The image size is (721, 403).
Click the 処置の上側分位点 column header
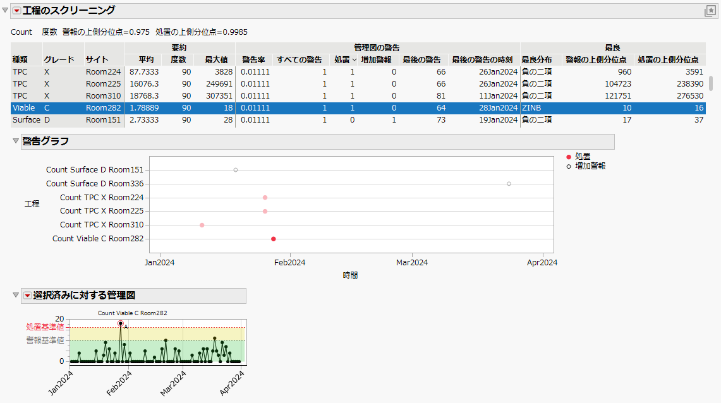coord(668,60)
